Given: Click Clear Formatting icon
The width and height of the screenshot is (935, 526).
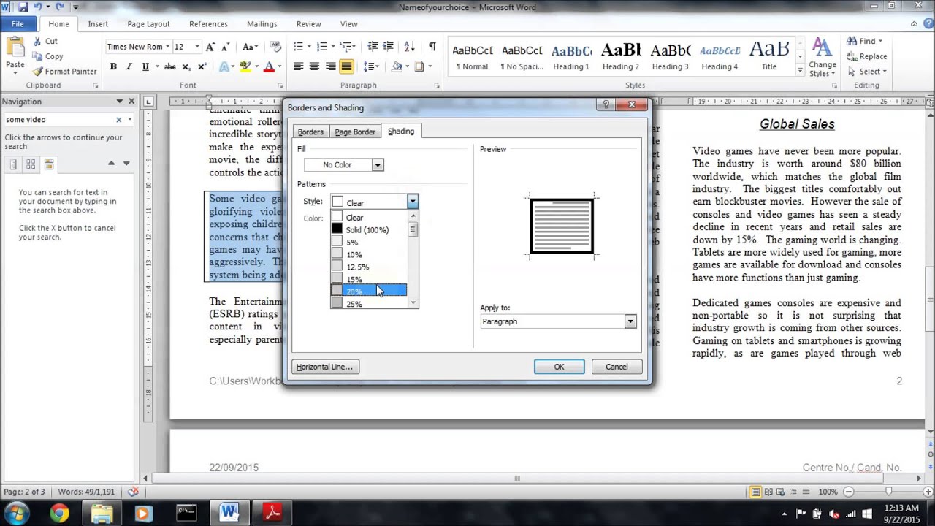Looking at the screenshot, I should 275,47.
